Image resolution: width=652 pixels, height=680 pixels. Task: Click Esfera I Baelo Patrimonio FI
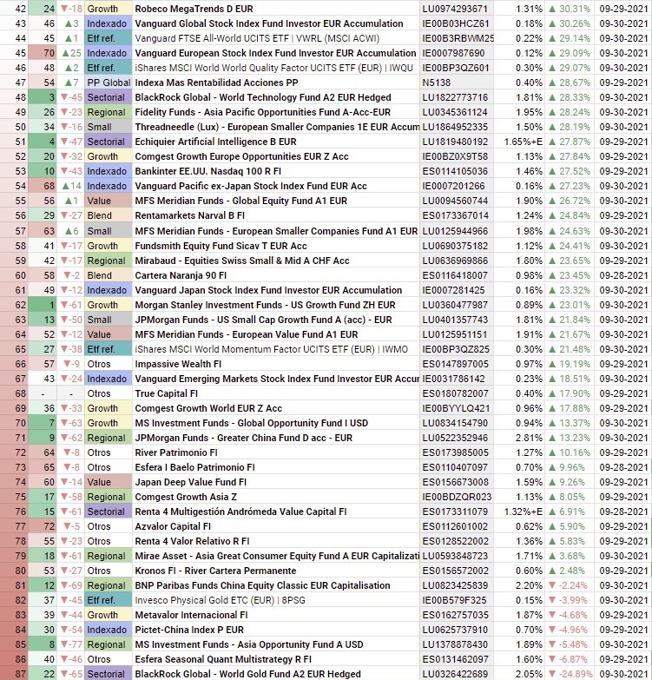[x=194, y=466]
